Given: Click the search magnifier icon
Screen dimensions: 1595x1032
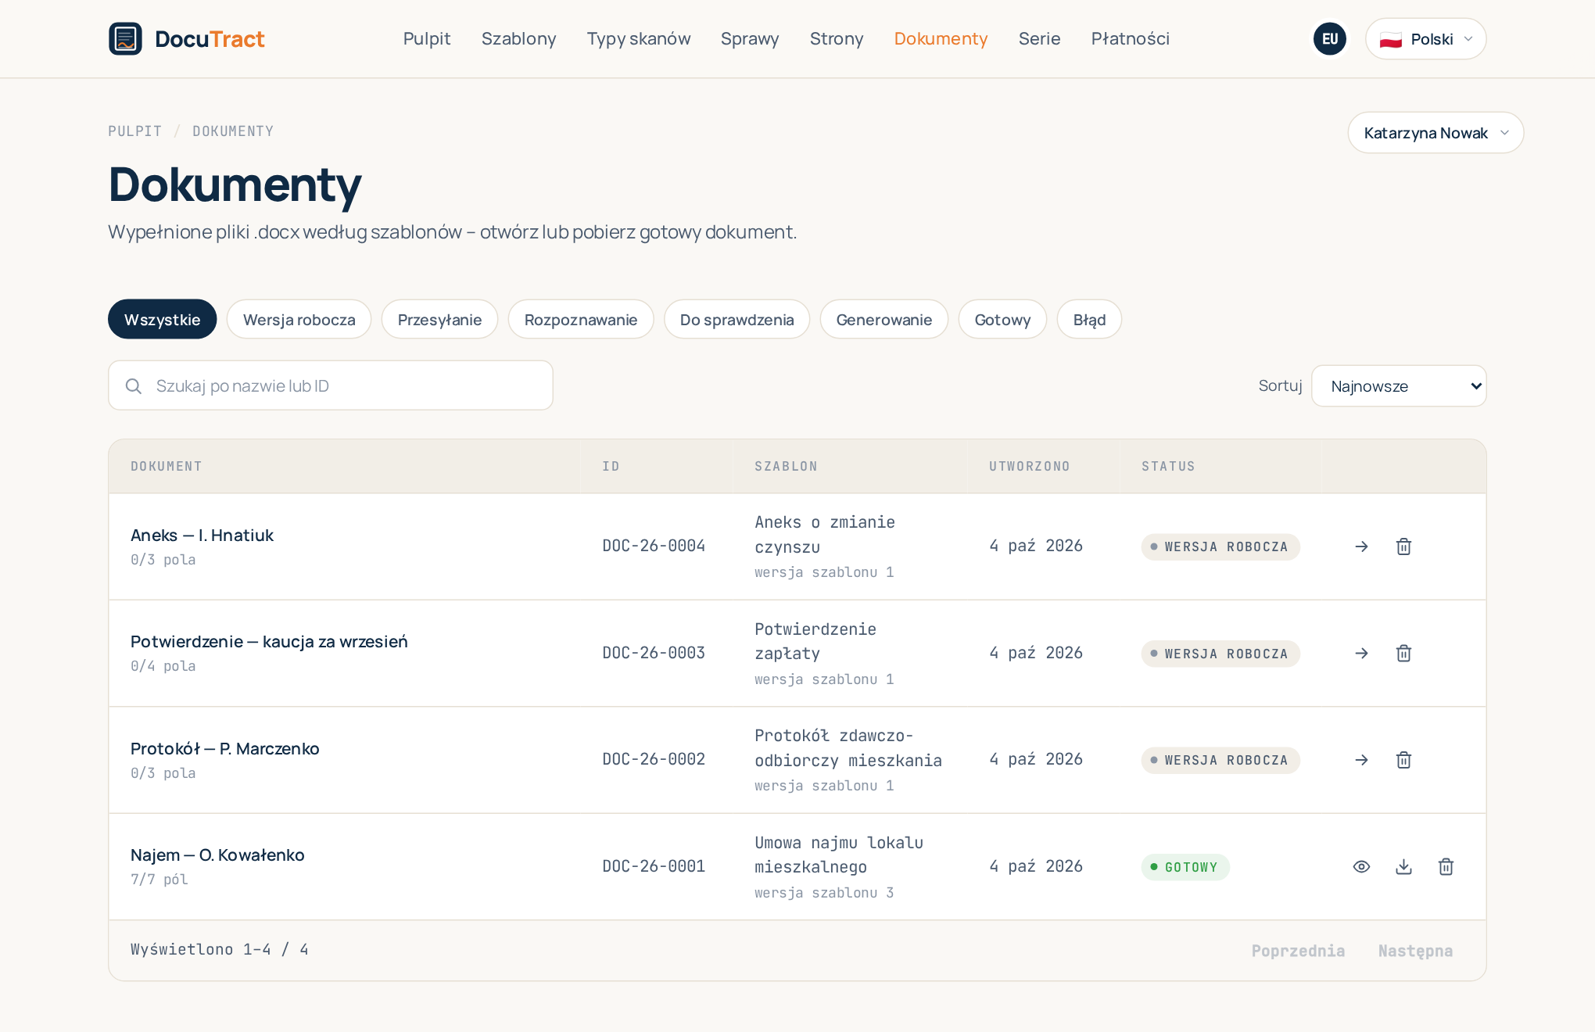Looking at the screenshot, I should pos(134,386).
